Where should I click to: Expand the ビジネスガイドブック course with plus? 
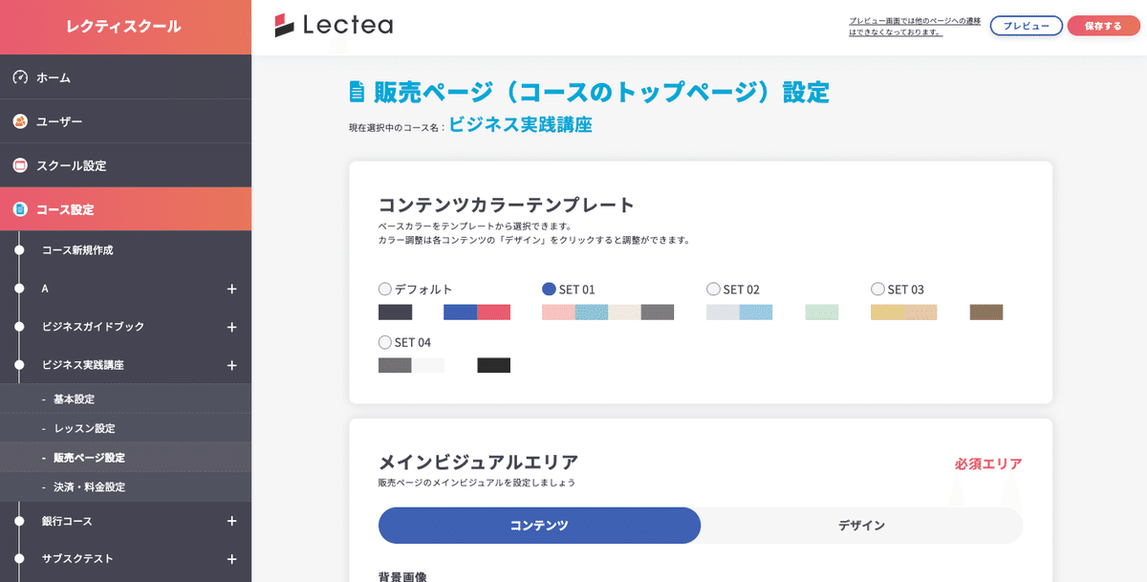[x=231, y=327]
